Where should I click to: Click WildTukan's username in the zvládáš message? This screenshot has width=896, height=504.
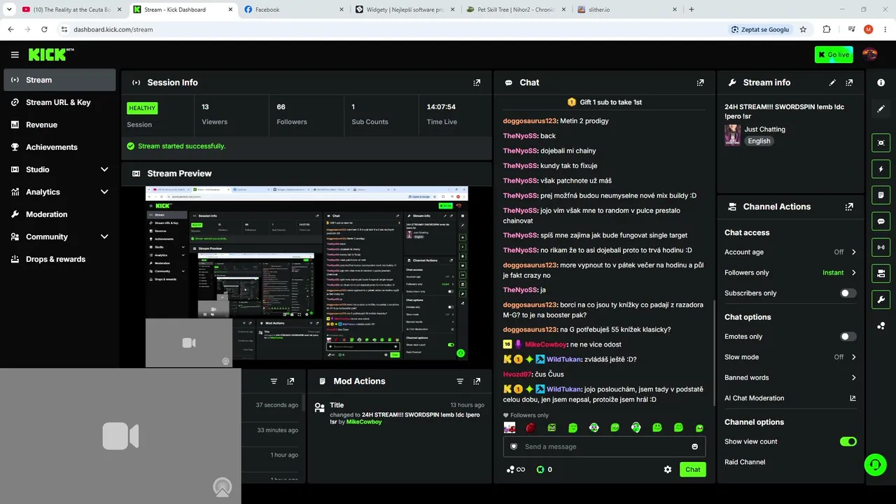point(563,359)
